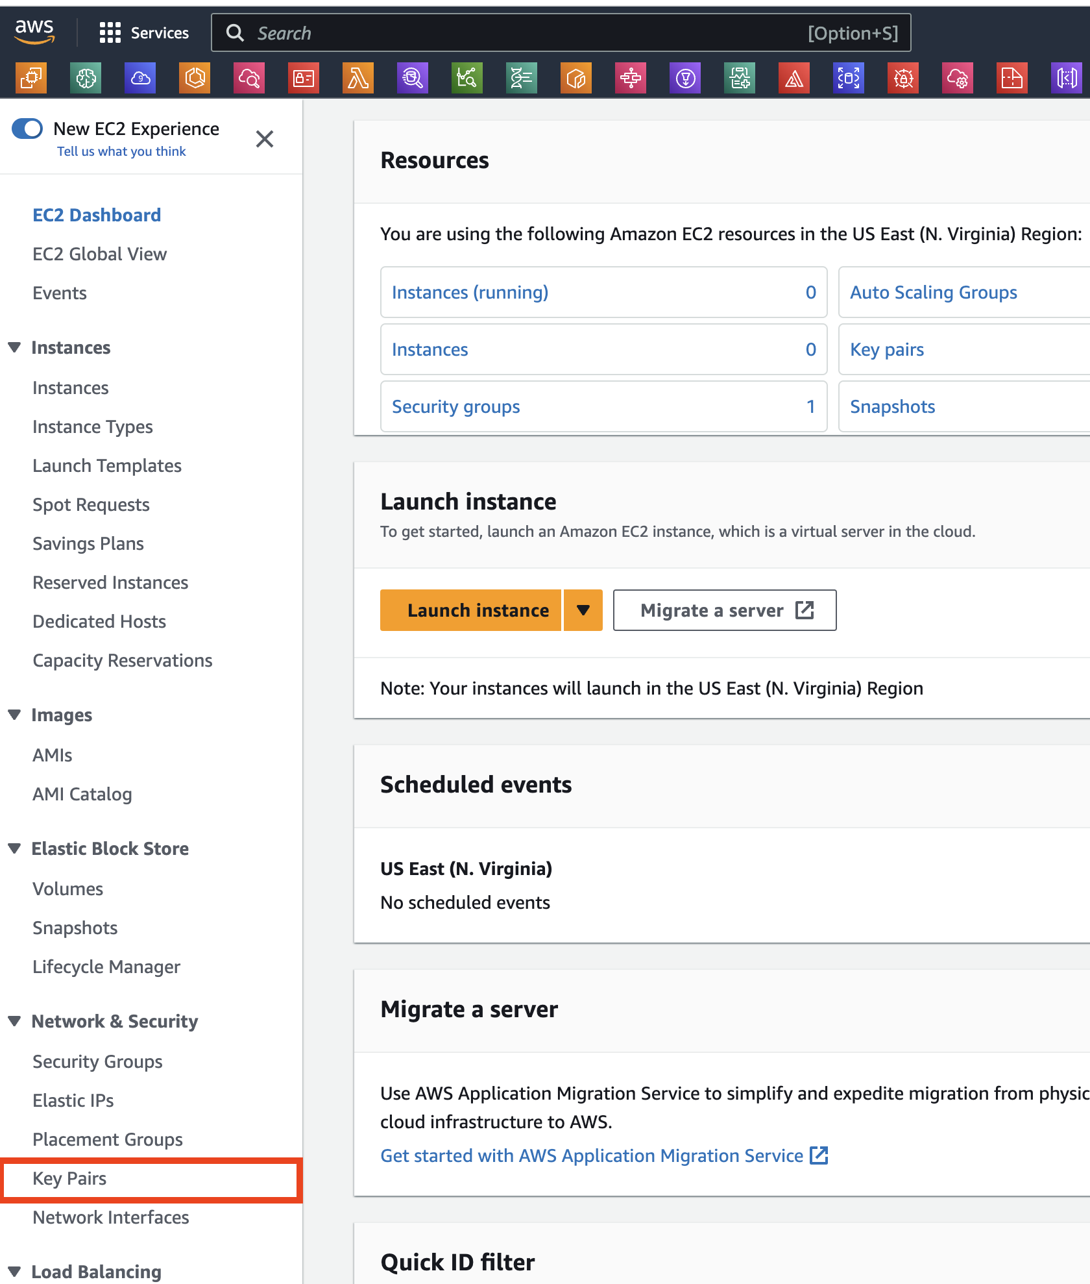Open the pink cloud-gear Systems Manager icon
Screen dimensions: 1090x1284
pyautogui.click(x=958, y=79)
